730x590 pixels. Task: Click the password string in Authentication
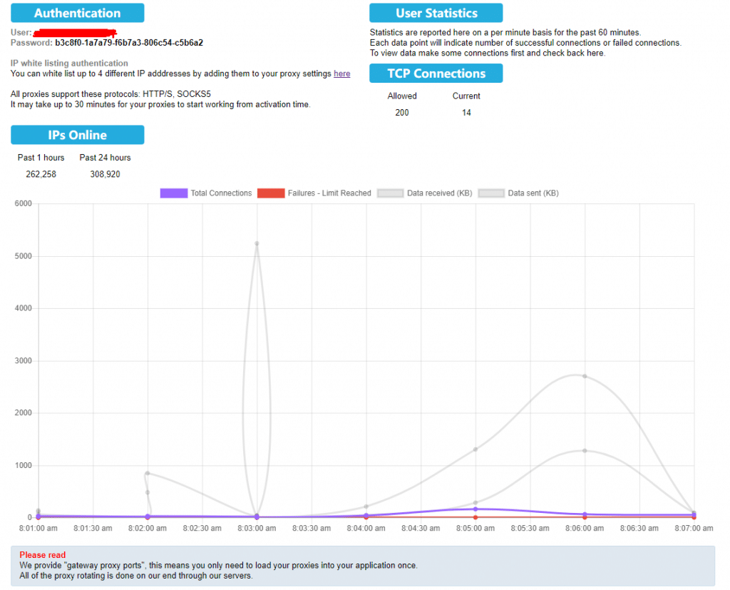(129, 43)
